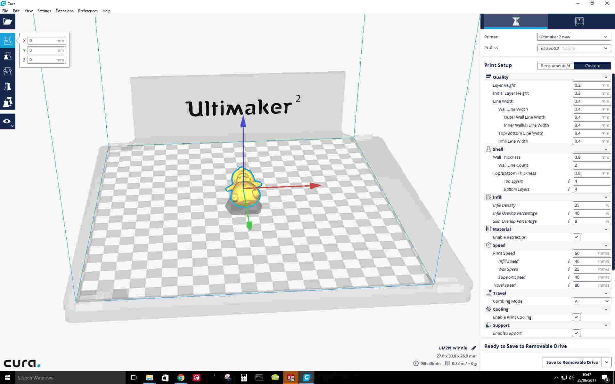Click the red X-axis move arrow
Image resolution: width=615 pixels, height=384 pixels.
click(x=316, y=185)
